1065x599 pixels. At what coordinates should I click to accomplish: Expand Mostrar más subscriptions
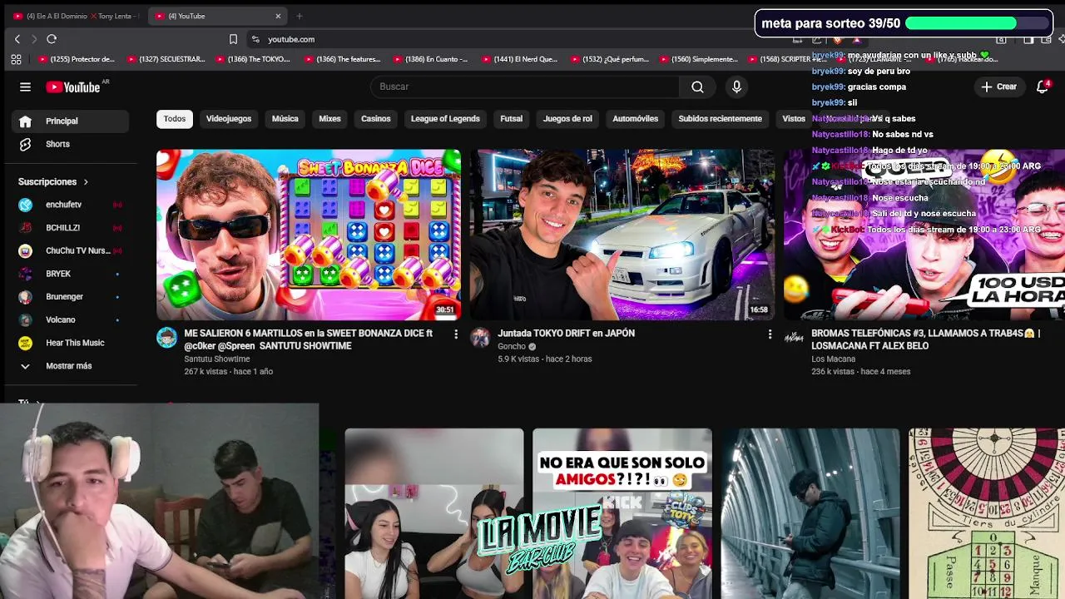tap(71, 366)
